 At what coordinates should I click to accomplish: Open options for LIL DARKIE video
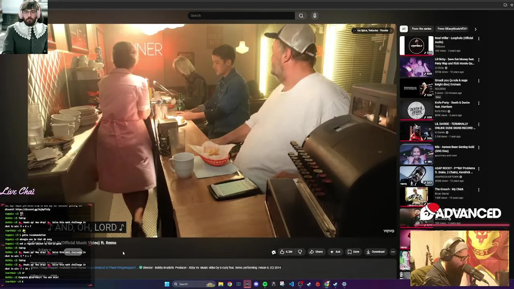479,124
